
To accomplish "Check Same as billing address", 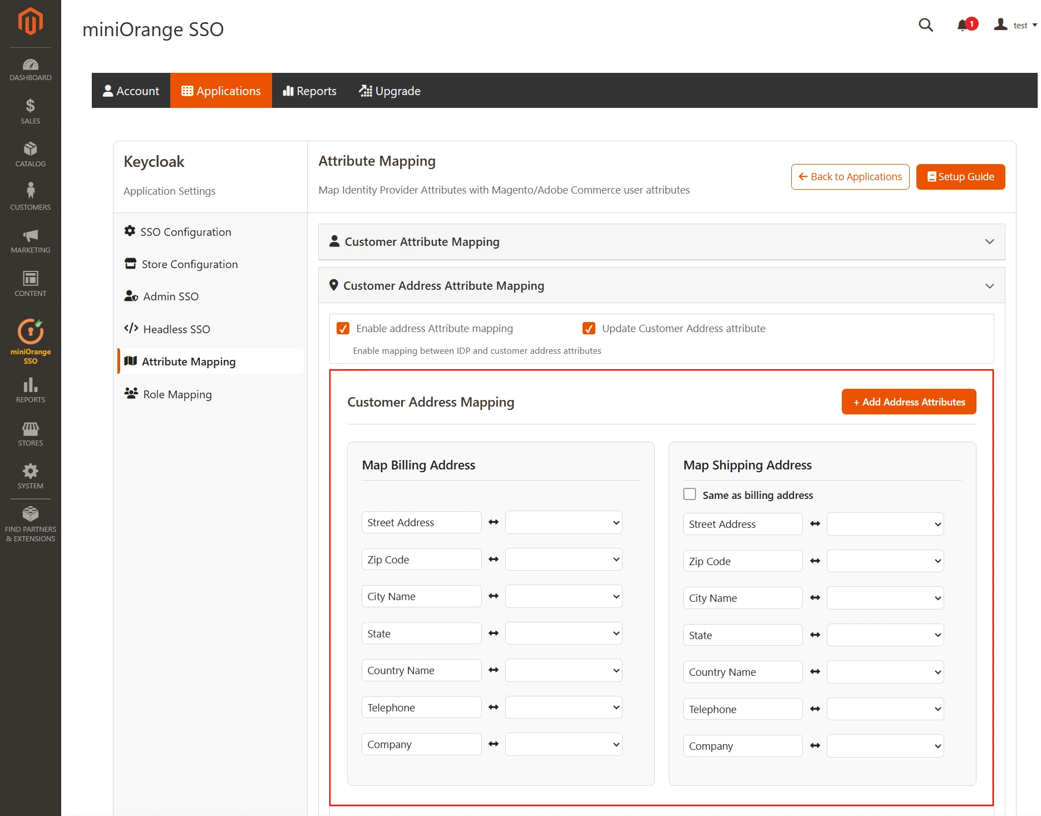I will point(689,494).
